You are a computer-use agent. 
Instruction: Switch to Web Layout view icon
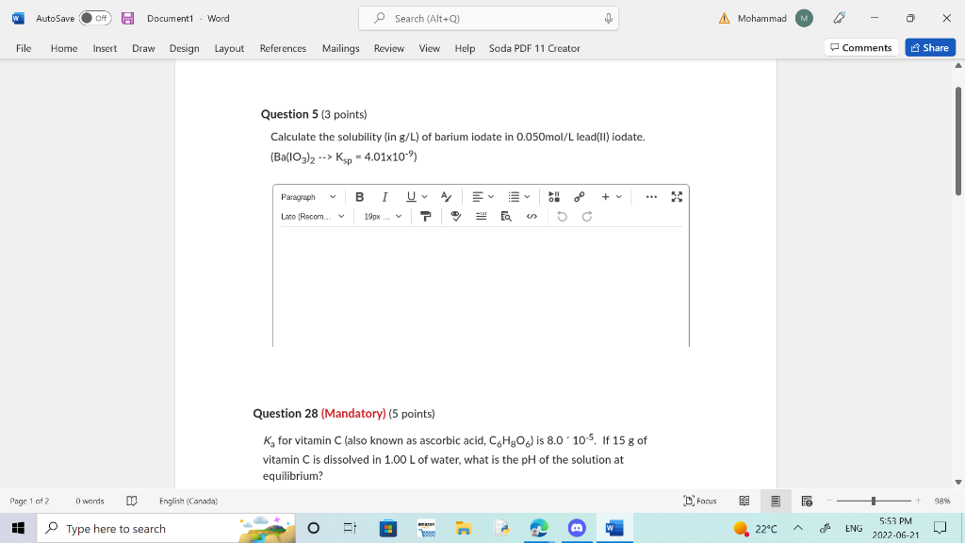(x=807, y=502)
